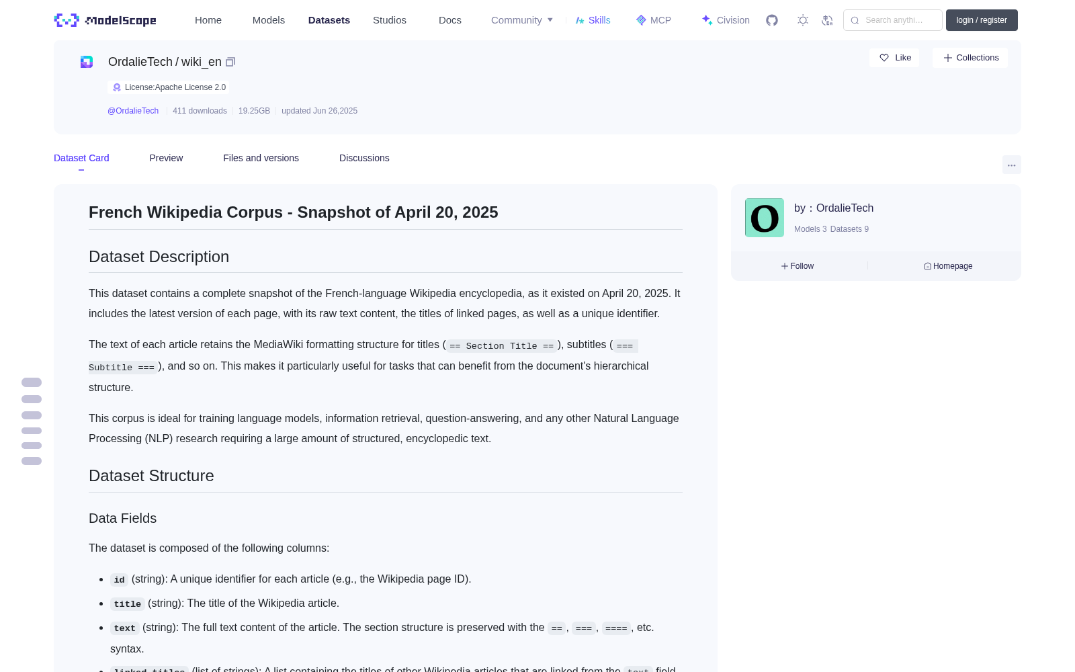
Task: Follow the OrdalieTech organization
Action: pos(798,266)
